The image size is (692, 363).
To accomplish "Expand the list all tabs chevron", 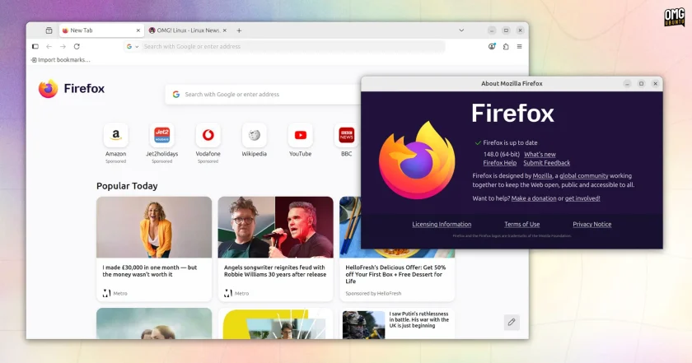I will [x=461, y=30].
